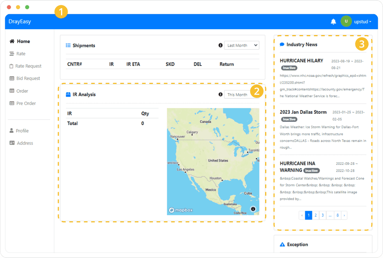The height and width of the screenshot is (258, 383).
Task: Open the upstud account dropdown
Action: [363, 21]
